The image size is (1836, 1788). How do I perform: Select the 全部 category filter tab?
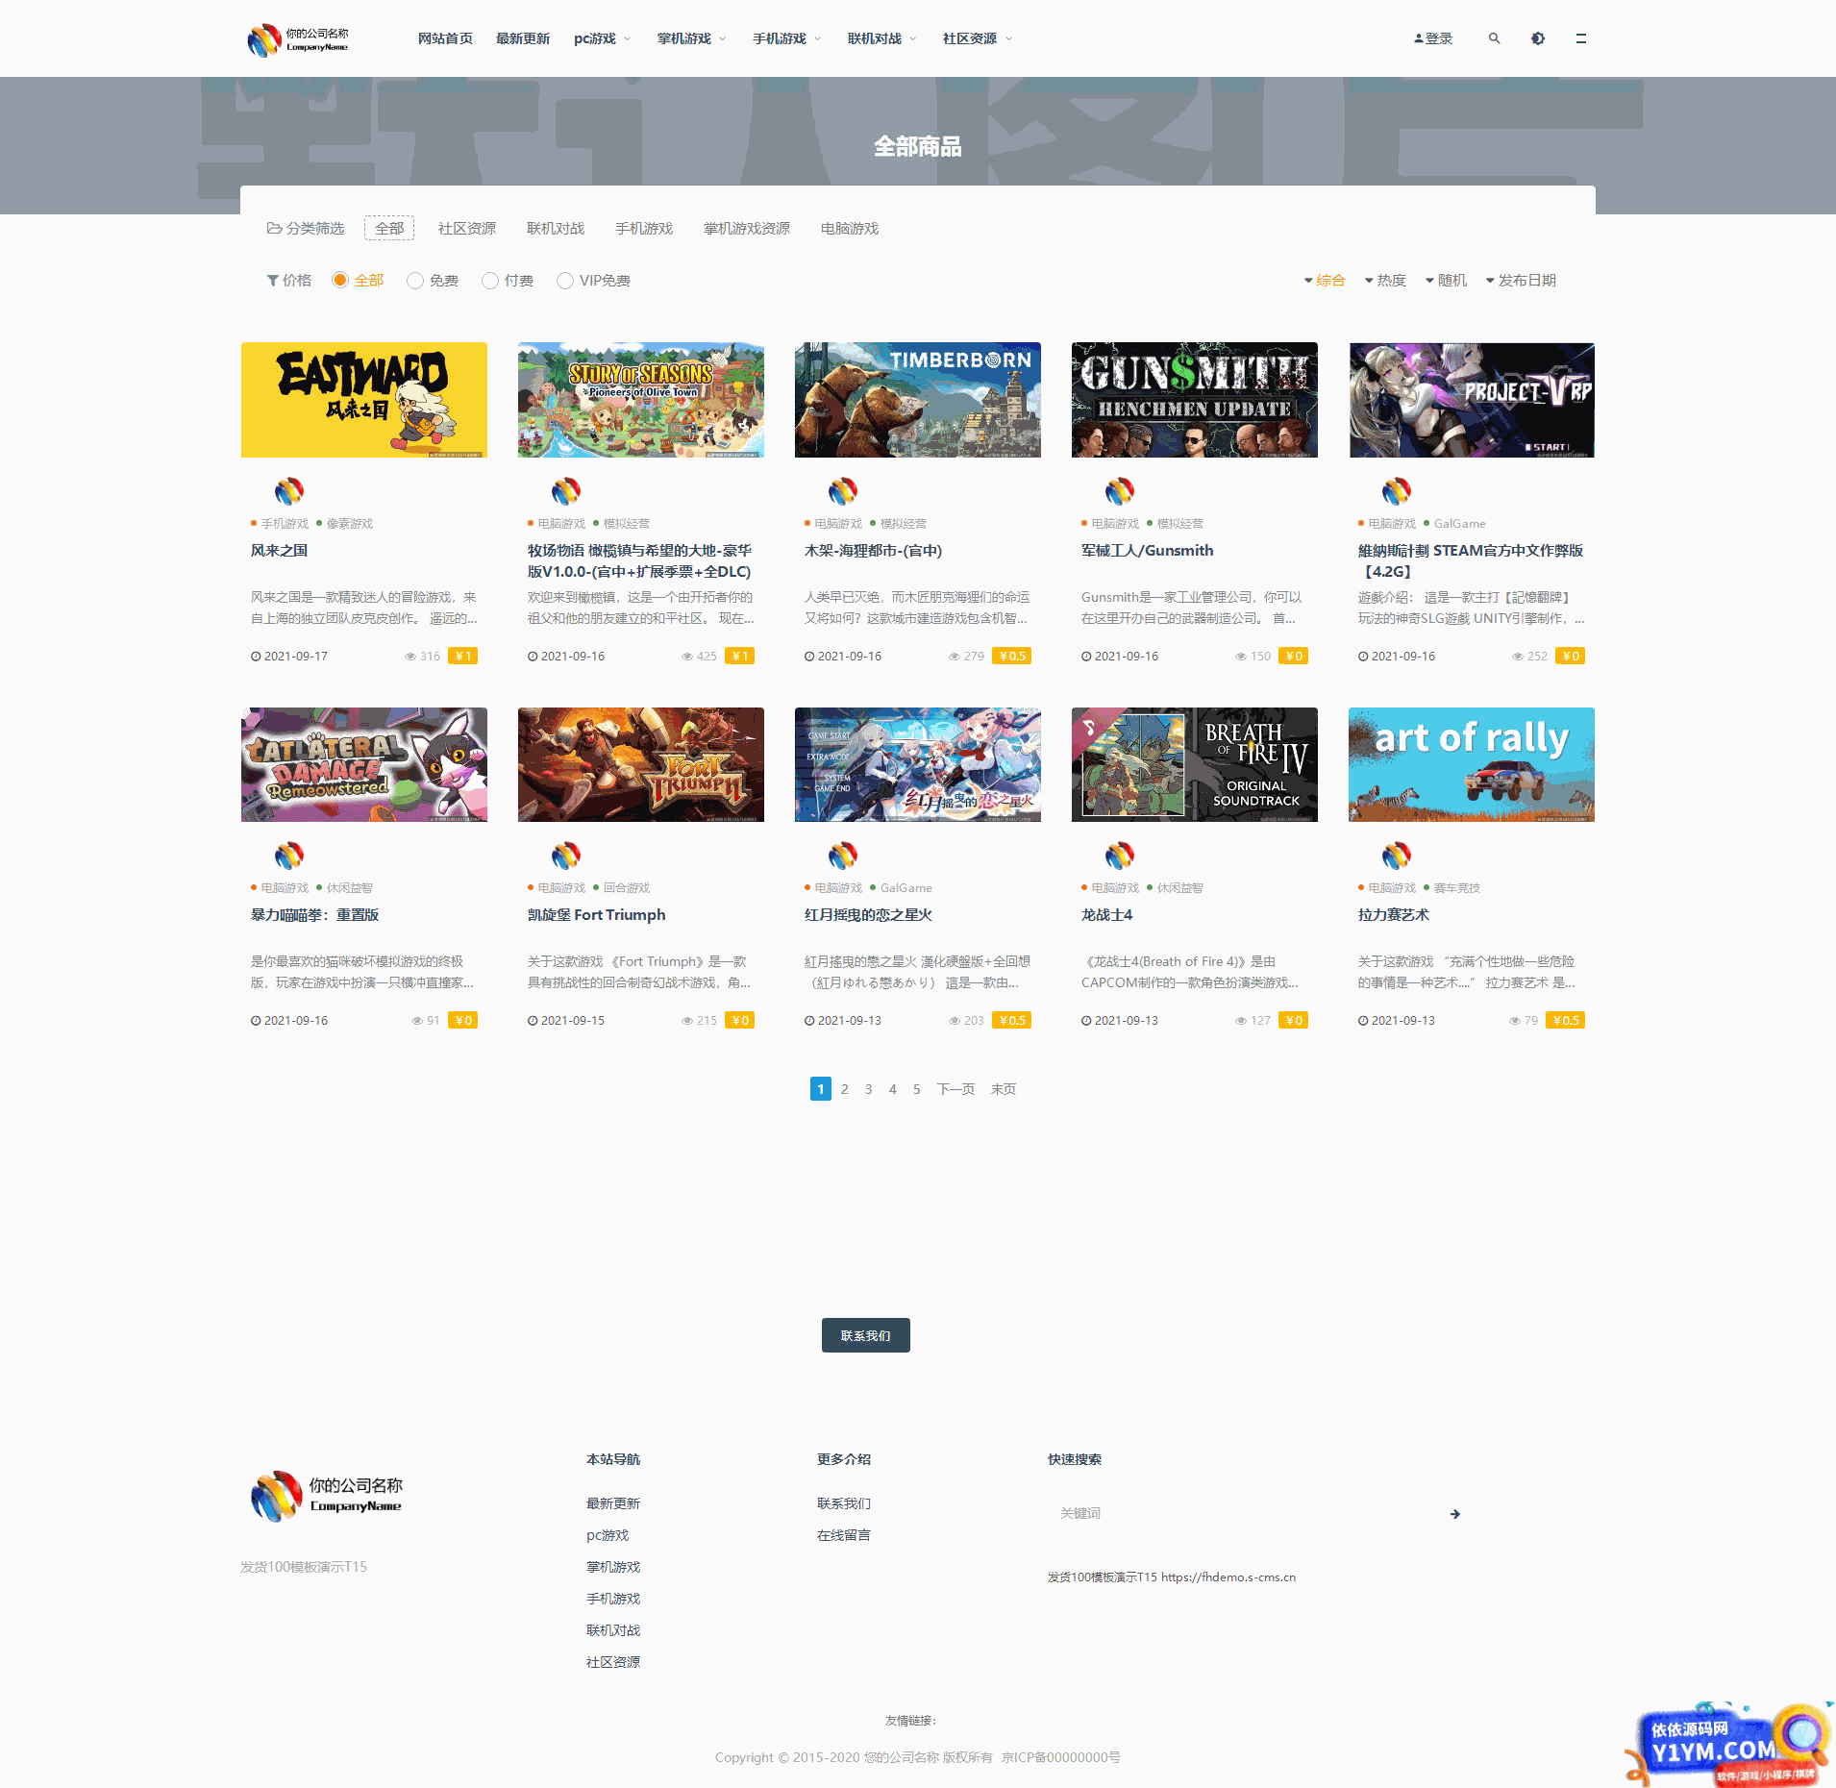click(x=389, y=229)
